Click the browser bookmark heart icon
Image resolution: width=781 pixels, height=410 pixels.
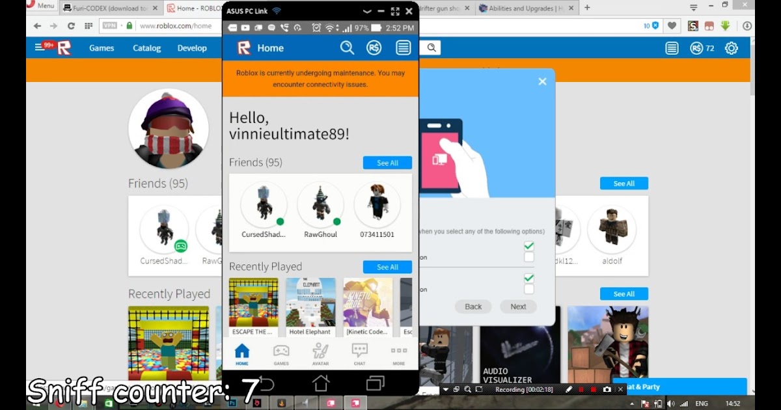point(672,26)
